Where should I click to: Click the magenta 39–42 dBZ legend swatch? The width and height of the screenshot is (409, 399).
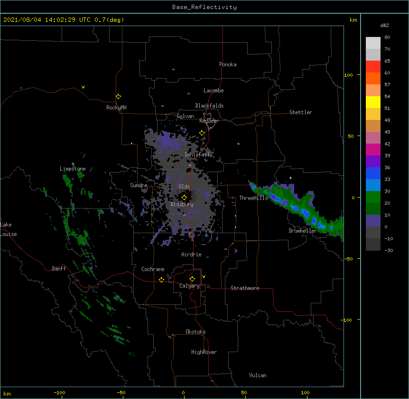[373, 149]
